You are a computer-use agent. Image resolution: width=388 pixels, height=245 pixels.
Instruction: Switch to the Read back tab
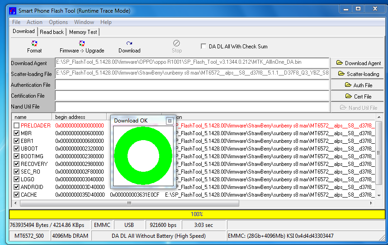click(52, 32)
